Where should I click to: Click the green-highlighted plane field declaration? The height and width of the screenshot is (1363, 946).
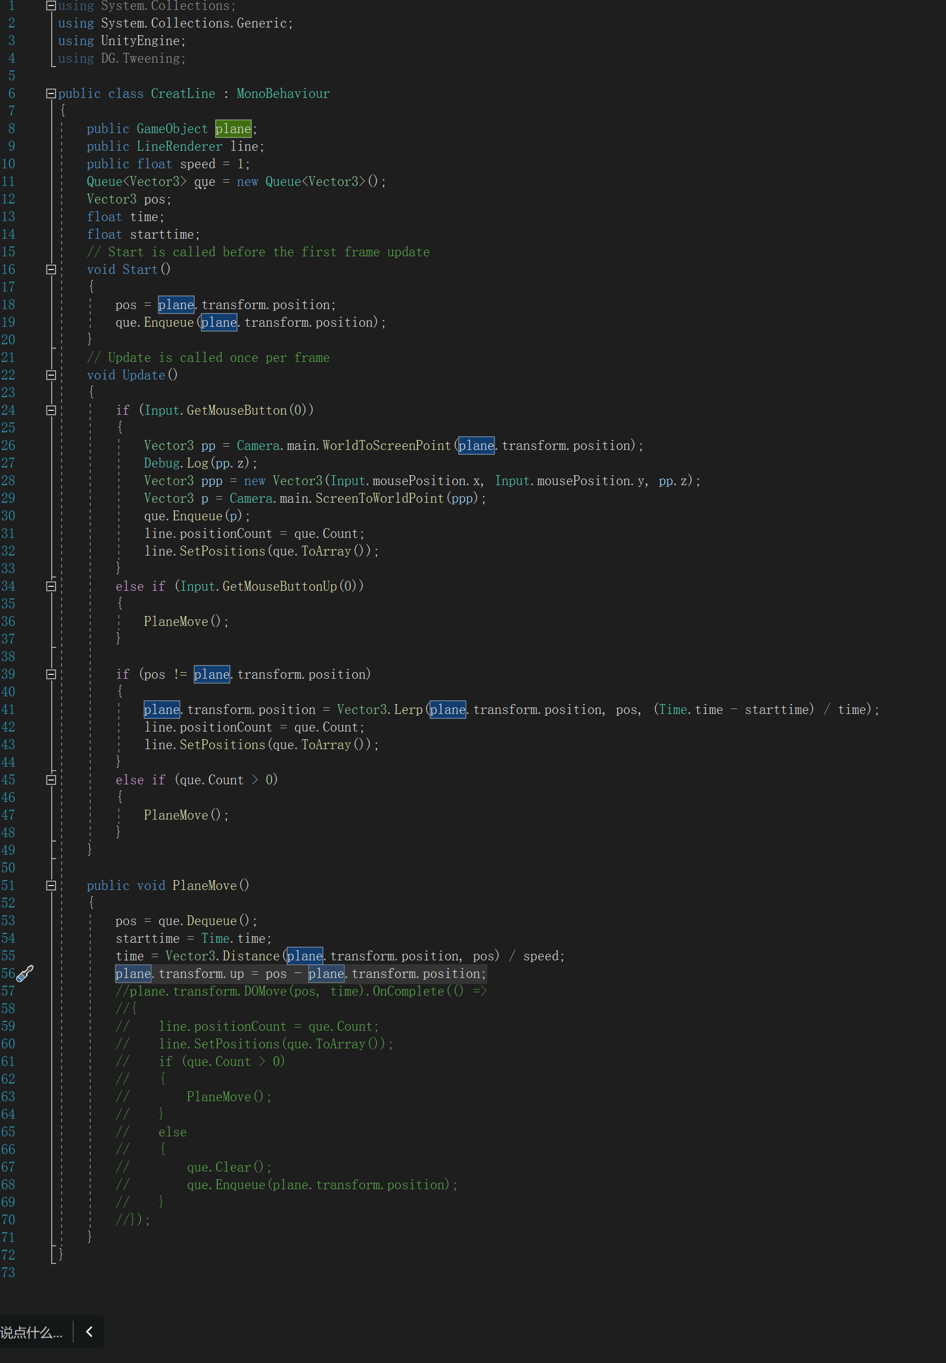click(233, 129)
